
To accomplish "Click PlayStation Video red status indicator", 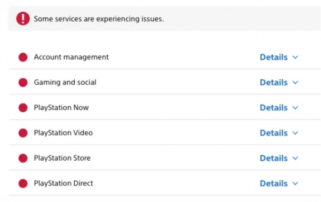I will [x=23, y=133].
